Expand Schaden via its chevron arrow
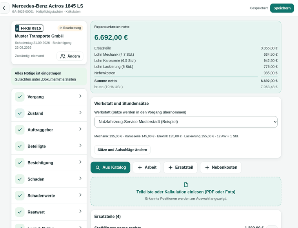 coord(80,179)
